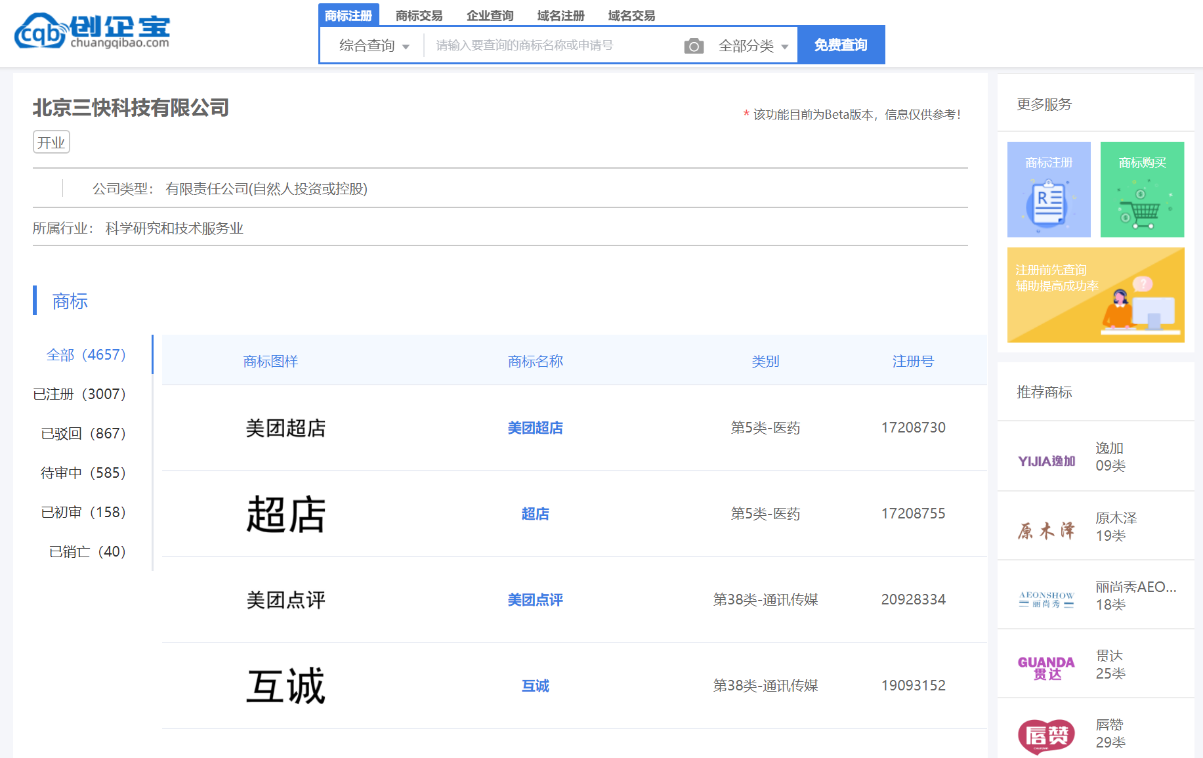Select the 域名交易 top tab
1203x758 pixels.
point(631,15)
